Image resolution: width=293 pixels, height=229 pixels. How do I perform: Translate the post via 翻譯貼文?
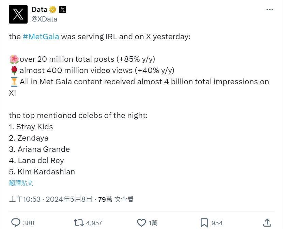[21, 183]
